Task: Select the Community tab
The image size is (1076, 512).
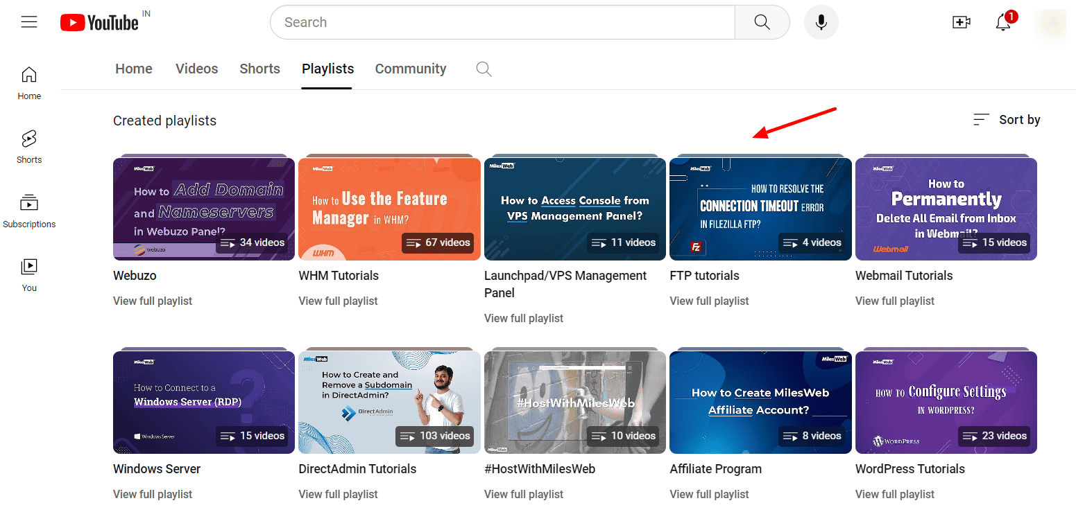Action: 410,69
